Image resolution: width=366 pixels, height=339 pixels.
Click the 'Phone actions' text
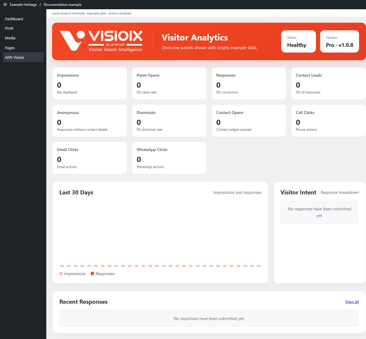tap(306, 130)
